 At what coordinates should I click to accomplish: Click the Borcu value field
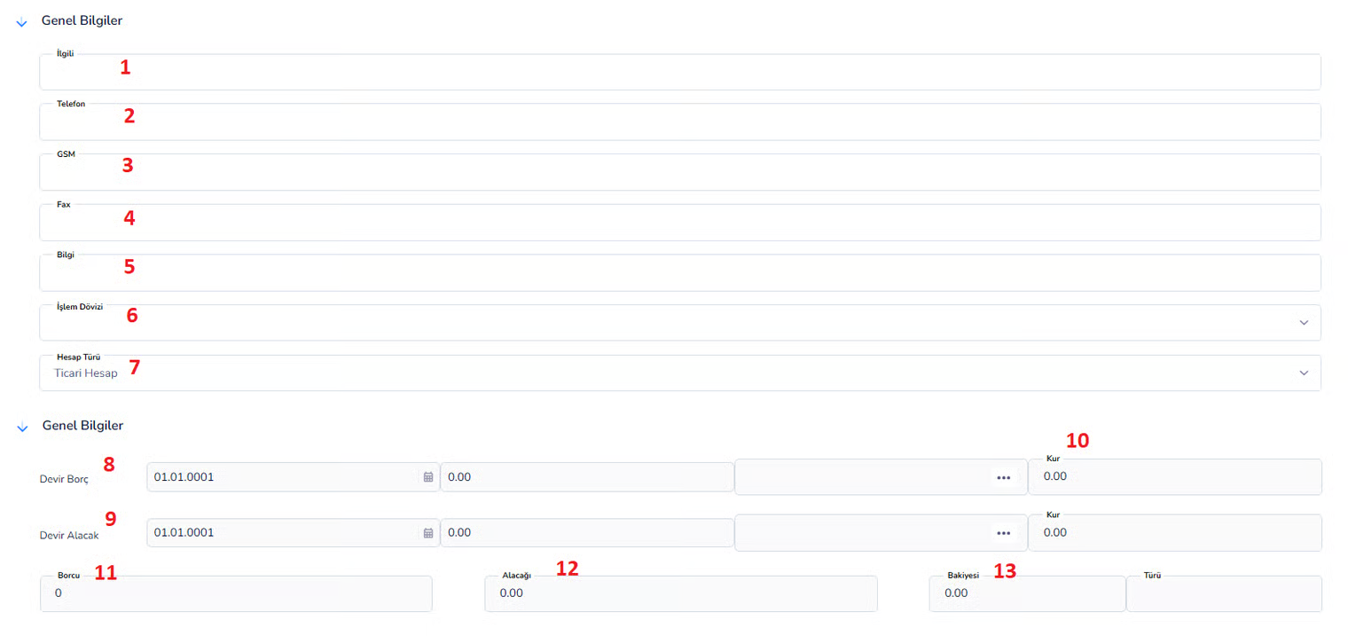point(236,593)
